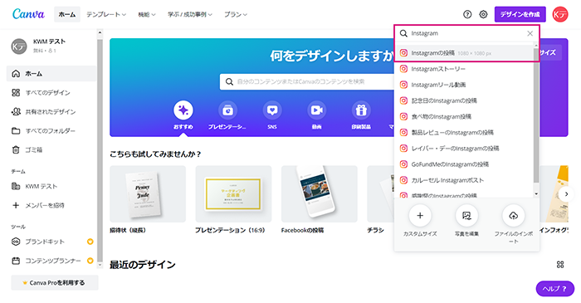Open the help question mark icon
The height and width of the screenshot is (303, 581).
pyautogui.click(x=467, y=14)
